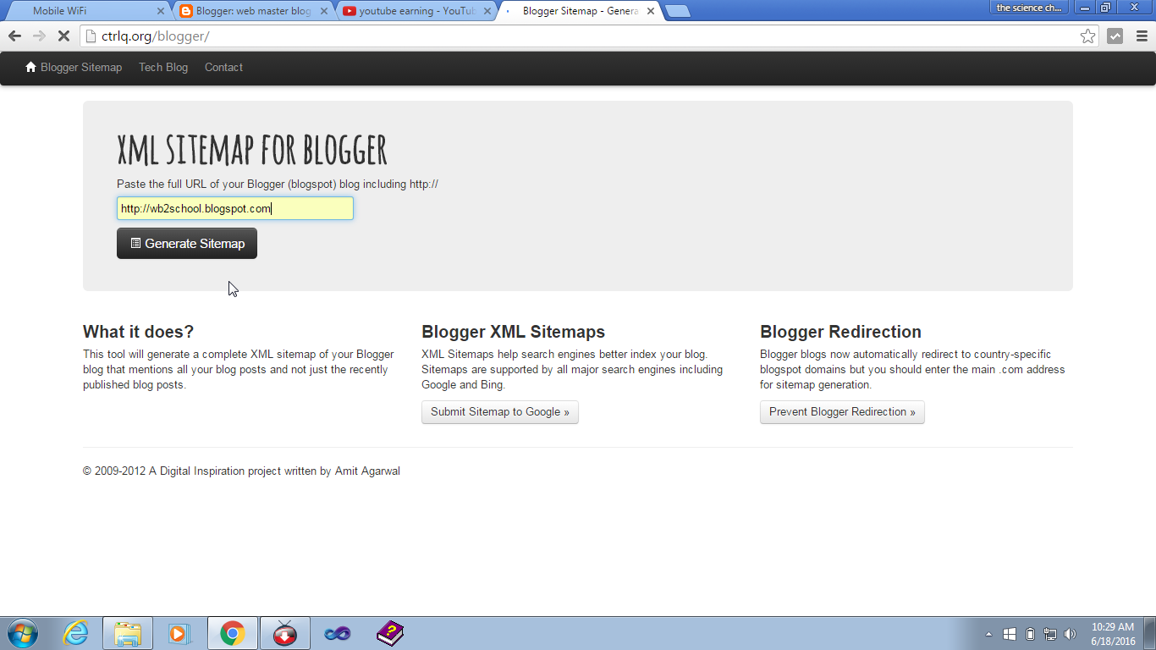
Task: Restore down the Chrome window
Action: coord(1105,7)
